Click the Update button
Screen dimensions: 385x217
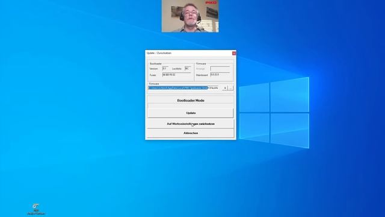click(191, 113)
